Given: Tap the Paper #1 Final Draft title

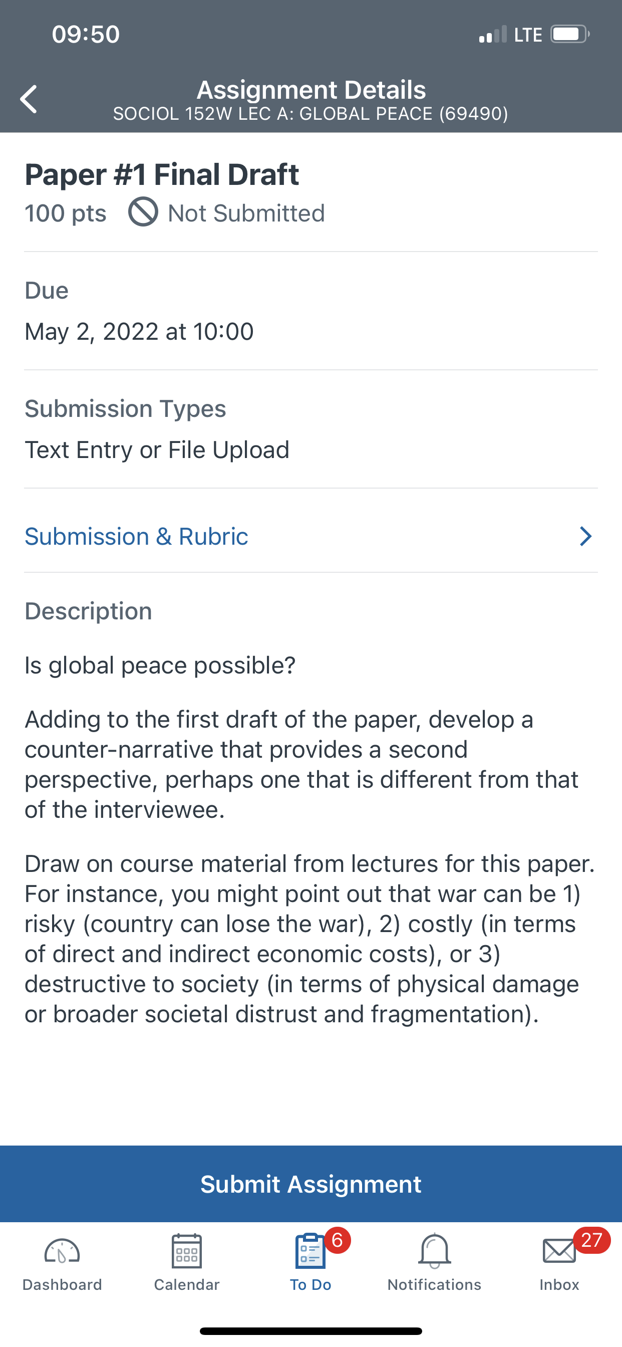Looking at the screenshot, I should click(x=162, y=174).
